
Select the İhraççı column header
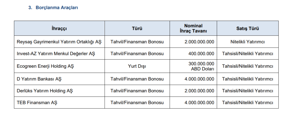coord(59,28)
